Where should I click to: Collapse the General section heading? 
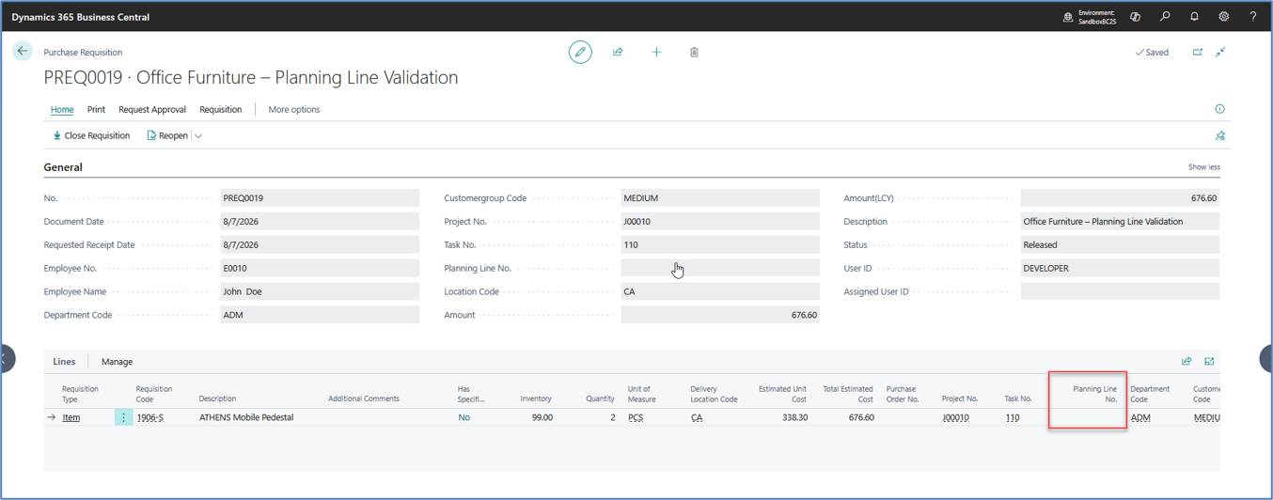click(x=63, y=167)
